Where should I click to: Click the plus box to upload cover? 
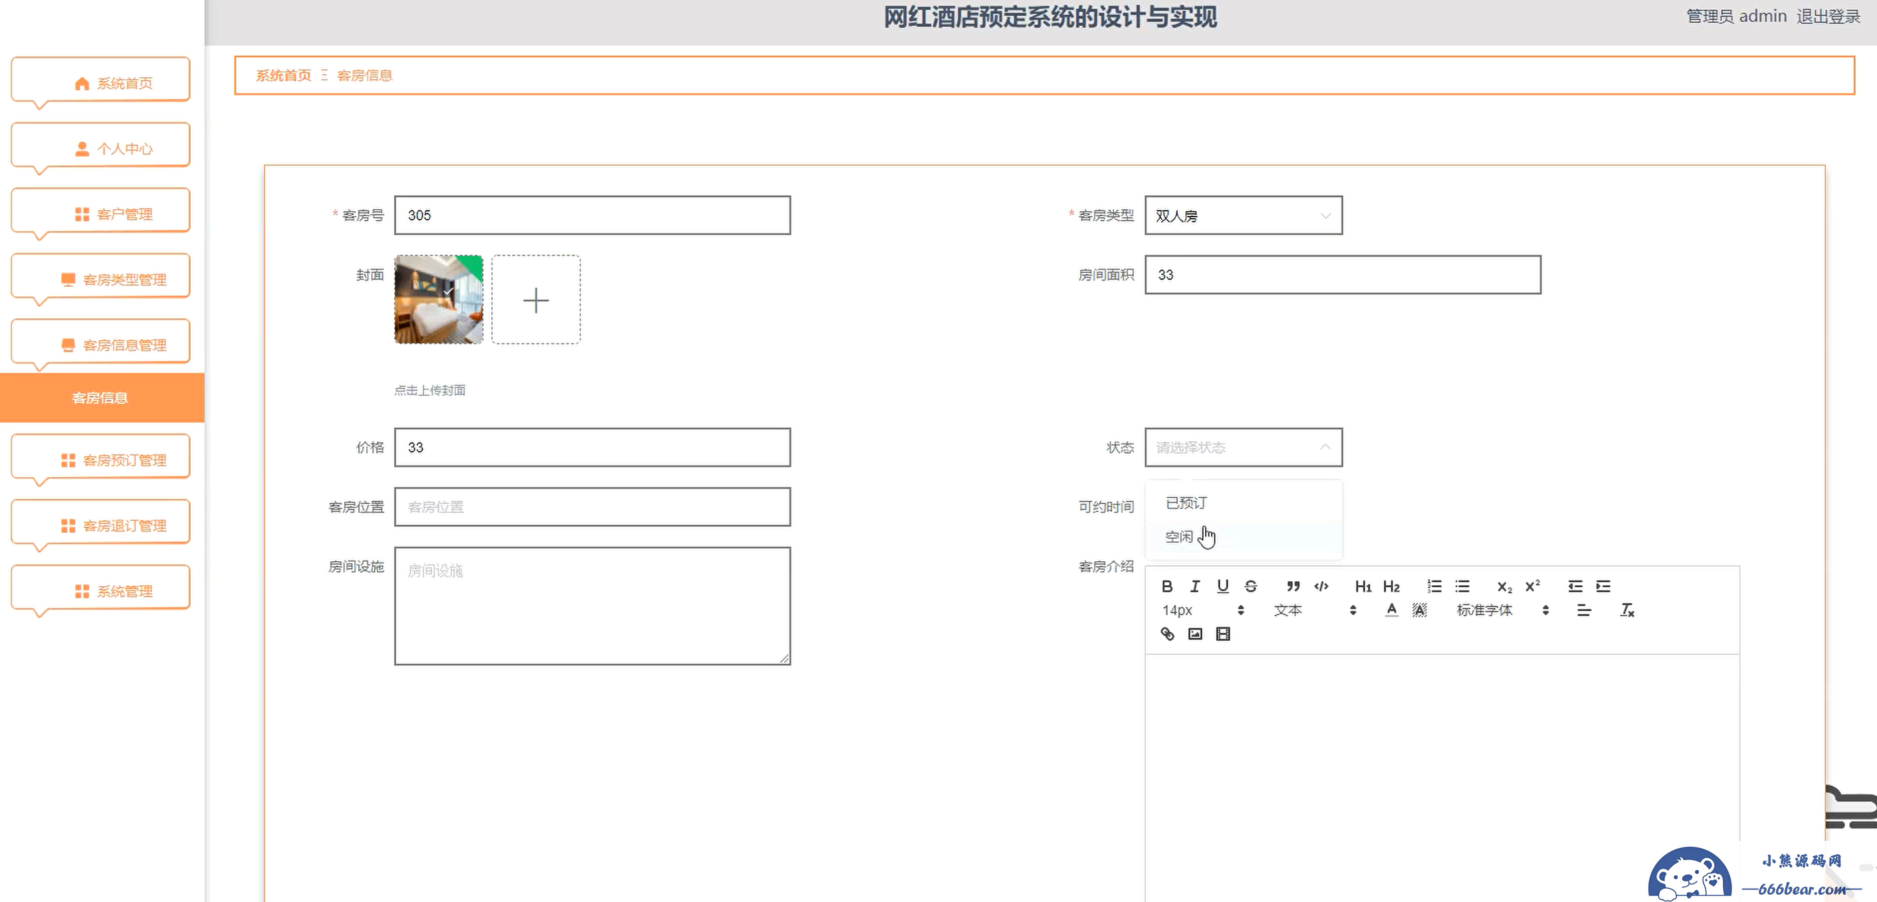click(536, 300)
